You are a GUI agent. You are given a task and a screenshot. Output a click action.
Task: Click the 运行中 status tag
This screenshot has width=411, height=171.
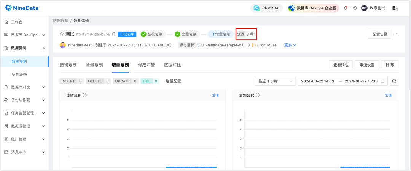coord(127,34)
